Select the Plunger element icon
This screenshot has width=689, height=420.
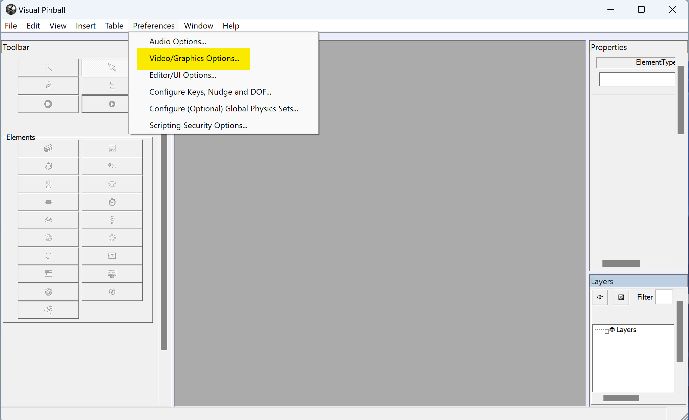pyautogui.click(x=48, y=184)
